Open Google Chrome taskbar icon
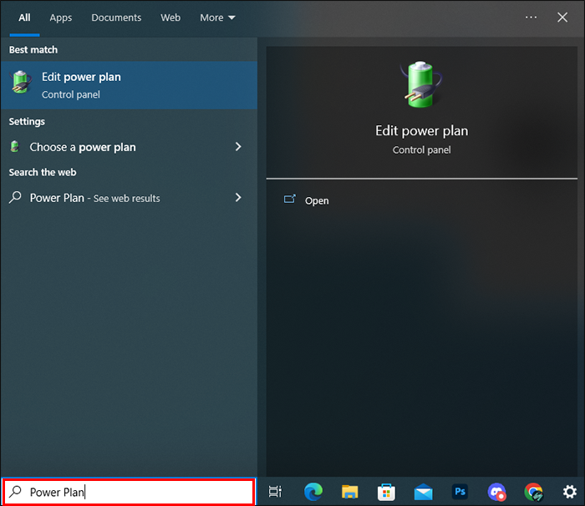Screen dimensions: 585x506 (533, 492)
